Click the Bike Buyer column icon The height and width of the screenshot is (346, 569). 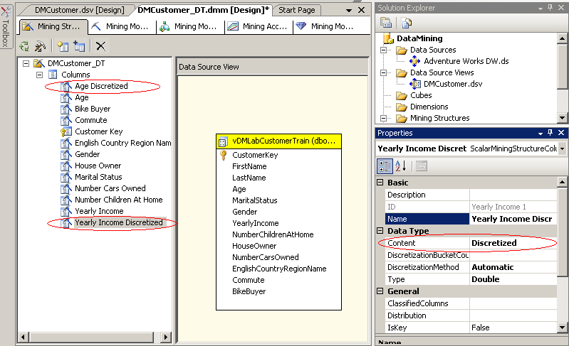click(x=66, y=109)
